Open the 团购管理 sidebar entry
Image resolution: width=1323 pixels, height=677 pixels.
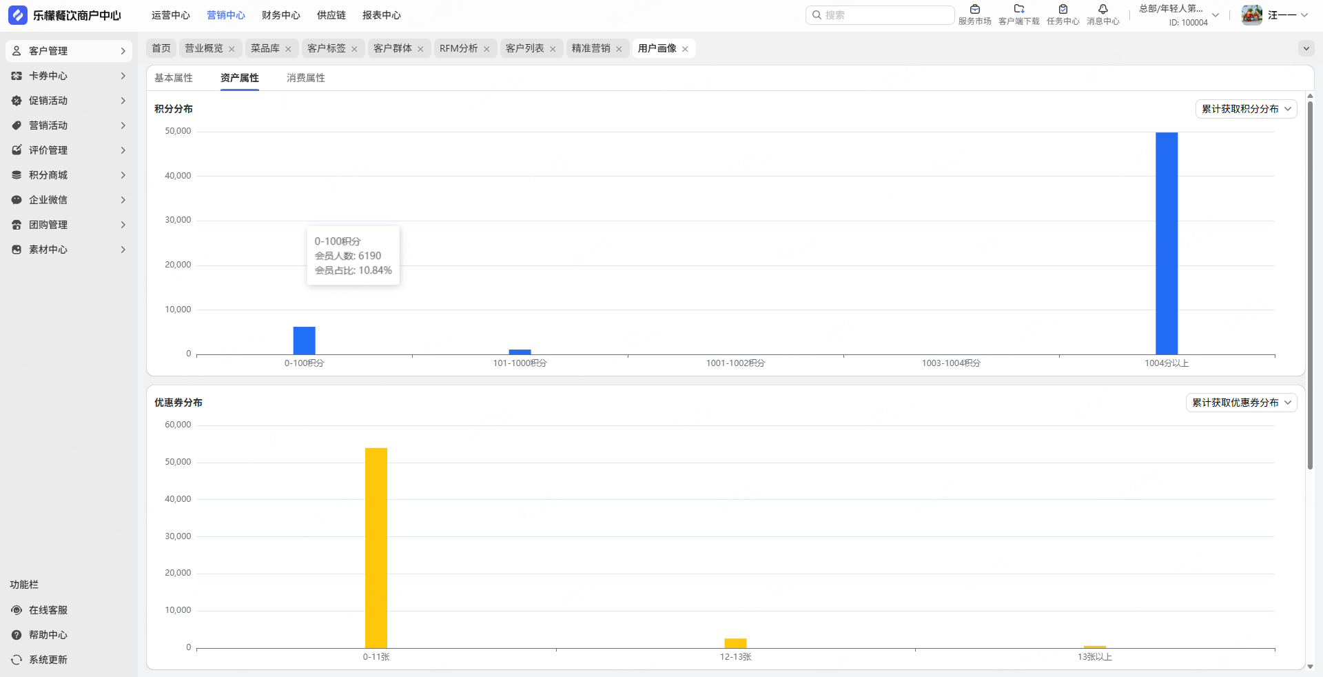pos(69,225)
